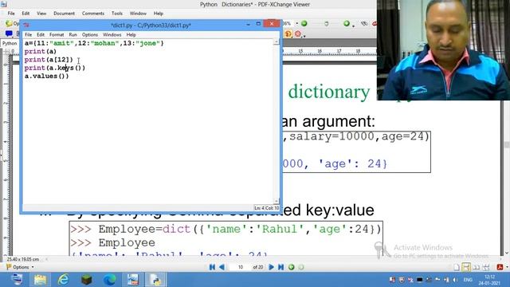Click the zoom slider in PDF toolbar
This screenshot has width=510, height=287.
click(x=326, y=23)
